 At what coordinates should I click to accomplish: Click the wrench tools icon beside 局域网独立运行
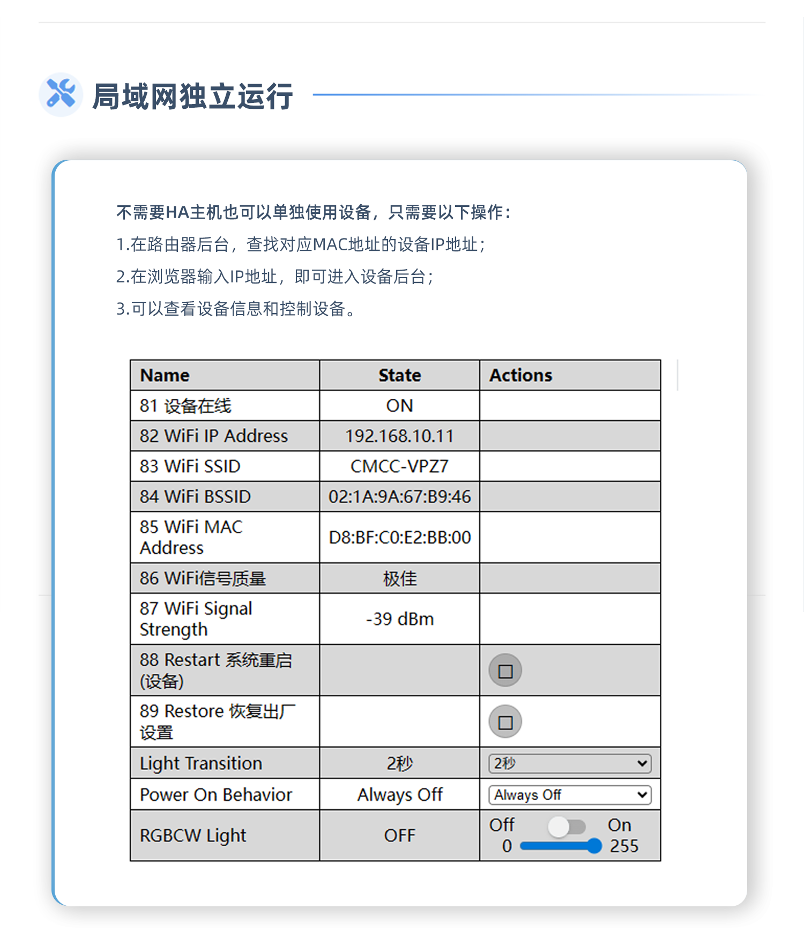pos(61,94)
